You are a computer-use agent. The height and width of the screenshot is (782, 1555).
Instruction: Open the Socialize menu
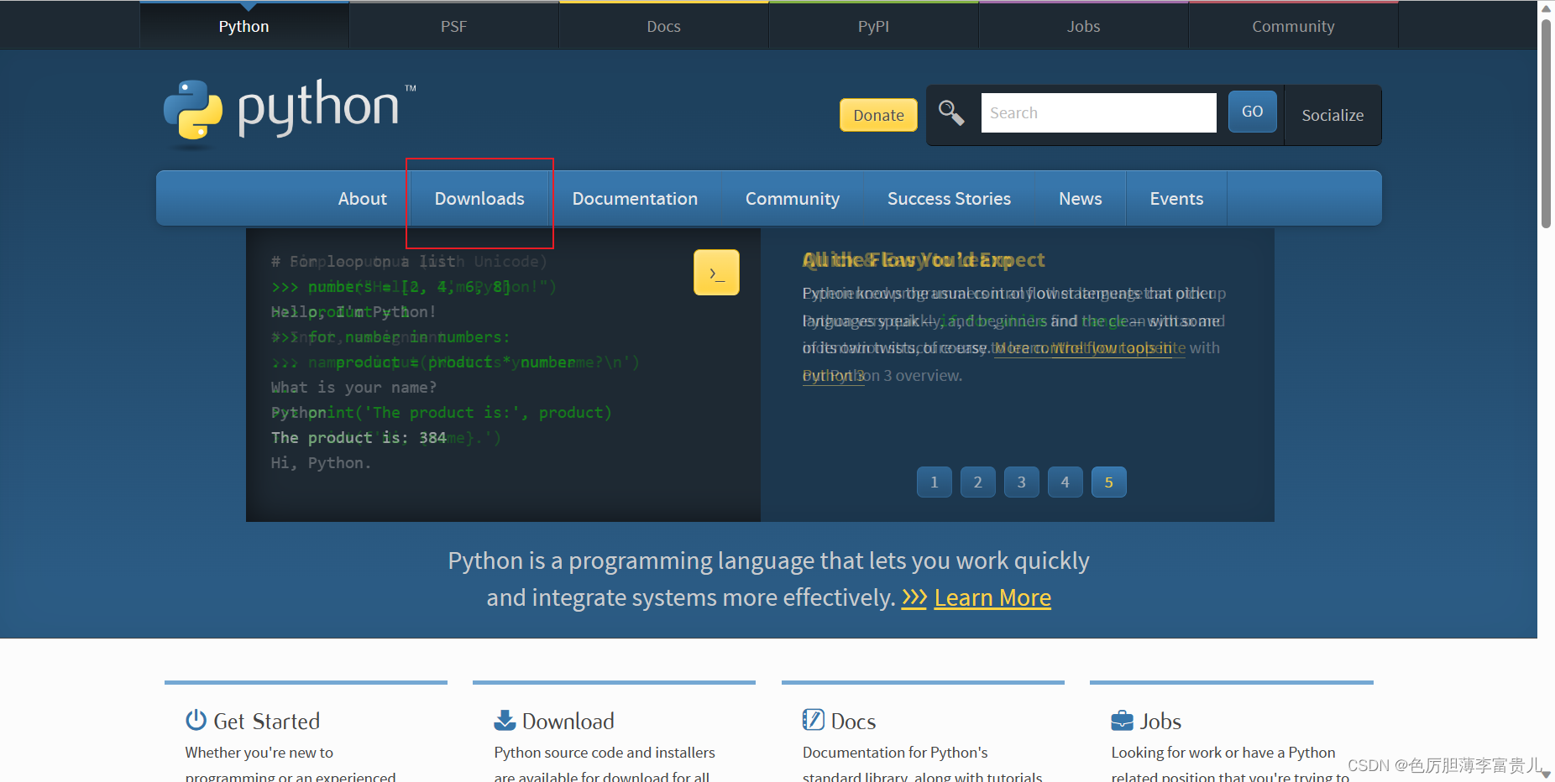pyautogui.click(x=1332, y=115)
